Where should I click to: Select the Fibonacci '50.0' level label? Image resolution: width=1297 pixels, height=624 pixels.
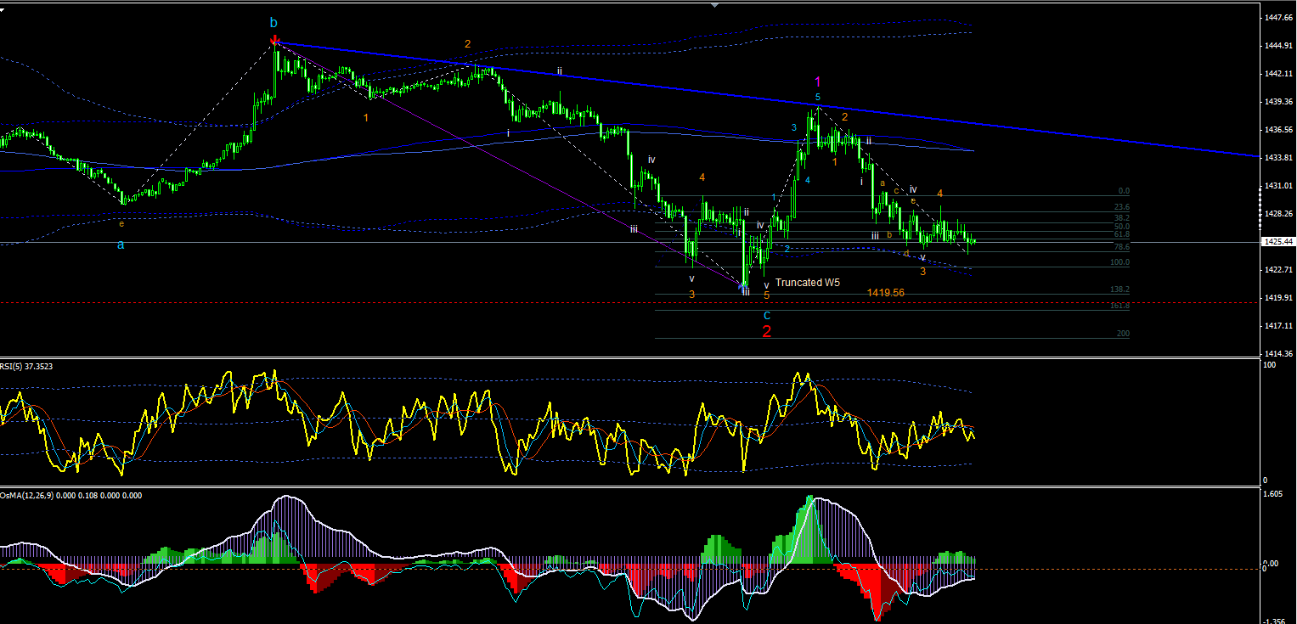point(1121,227)
